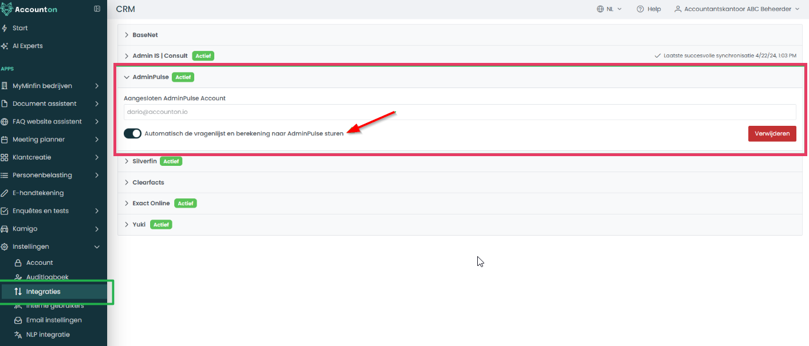Click the AdminPulse account email field
Viewport: 809px width, 346px height.
click(x=460, y=112)
